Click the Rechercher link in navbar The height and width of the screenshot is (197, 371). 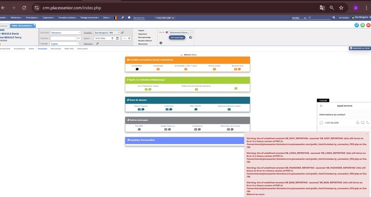pyautogui.click(x=139, y=18)
